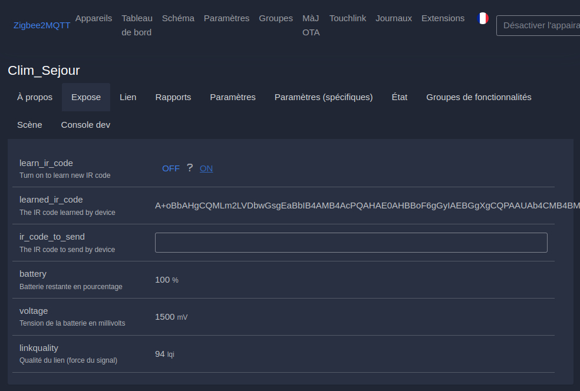Open the Schéma network map page

[178, 18]
